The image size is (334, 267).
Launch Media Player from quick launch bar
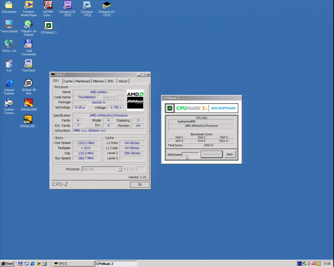38,264
